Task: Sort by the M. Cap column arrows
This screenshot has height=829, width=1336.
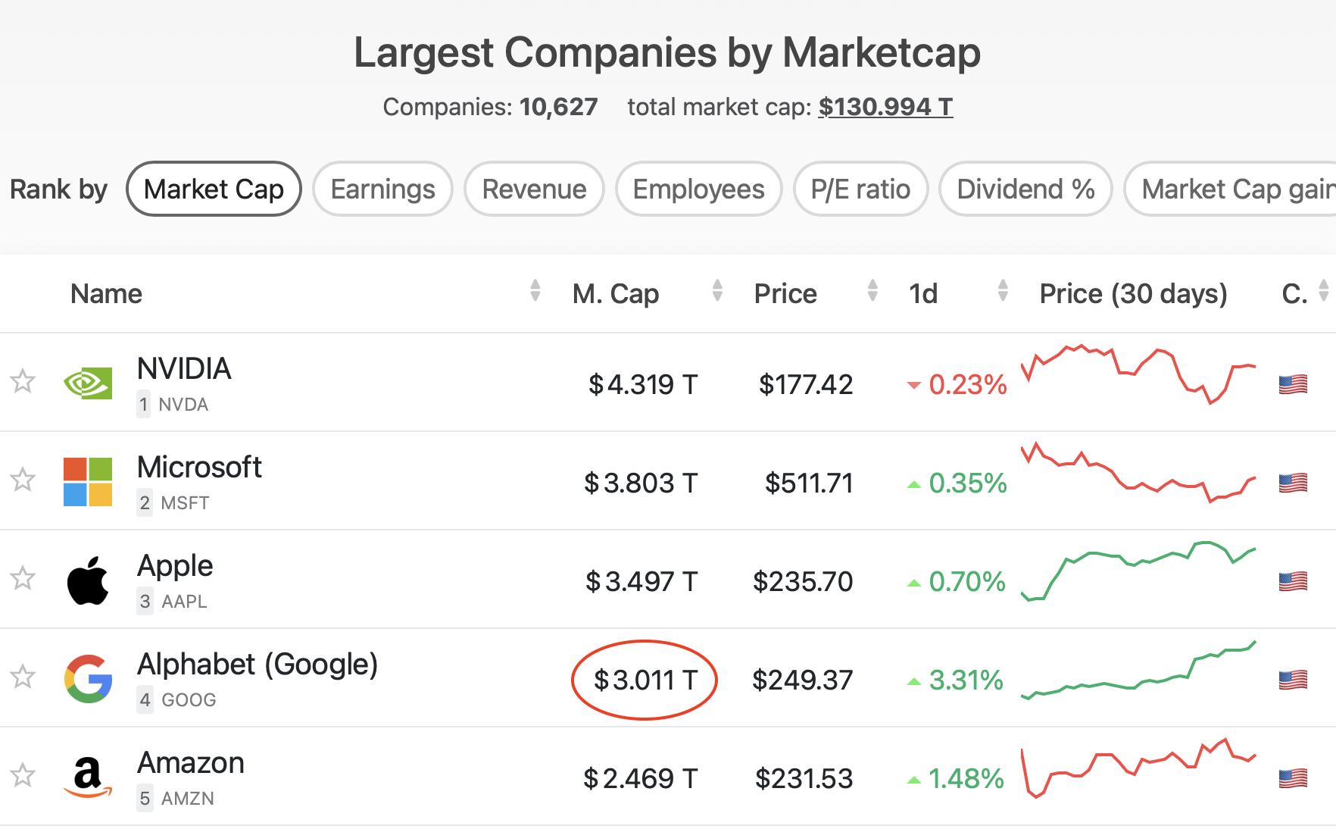Action: coord(716,290)
